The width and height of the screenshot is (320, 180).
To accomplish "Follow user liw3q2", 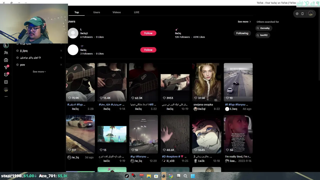I will coord(148,33).
